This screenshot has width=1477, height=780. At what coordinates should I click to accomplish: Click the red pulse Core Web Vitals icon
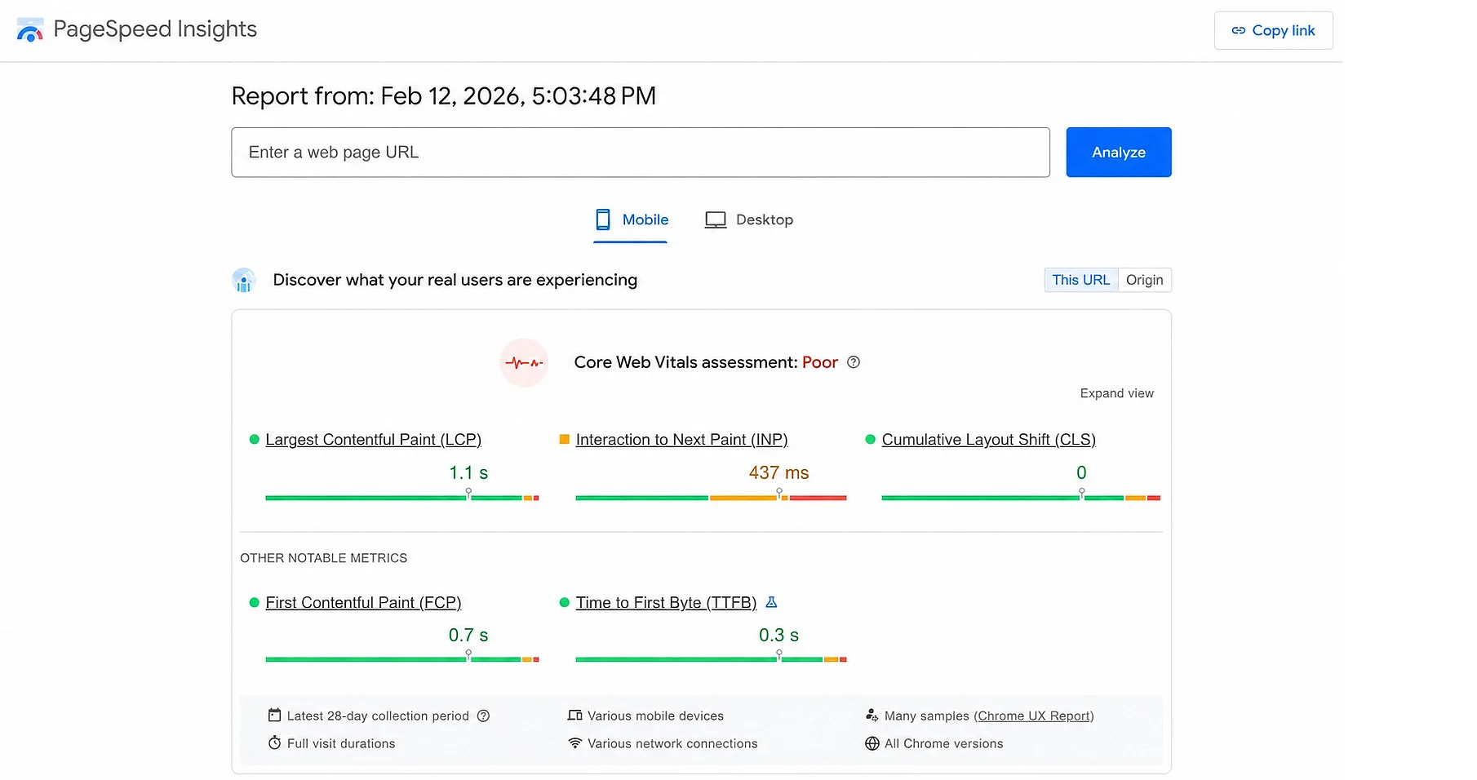tap(524, 362)
